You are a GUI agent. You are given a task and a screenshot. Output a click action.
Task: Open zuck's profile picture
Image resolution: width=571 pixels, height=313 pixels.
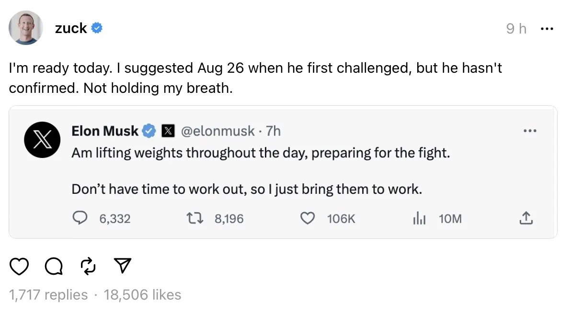26,28
